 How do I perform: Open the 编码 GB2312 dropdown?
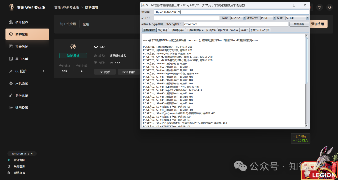coord(238,18)
